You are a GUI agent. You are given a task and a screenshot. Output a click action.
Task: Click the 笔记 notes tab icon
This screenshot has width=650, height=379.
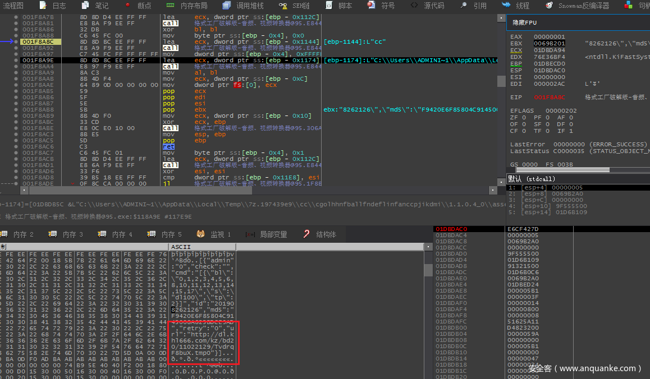coord(85,6)
